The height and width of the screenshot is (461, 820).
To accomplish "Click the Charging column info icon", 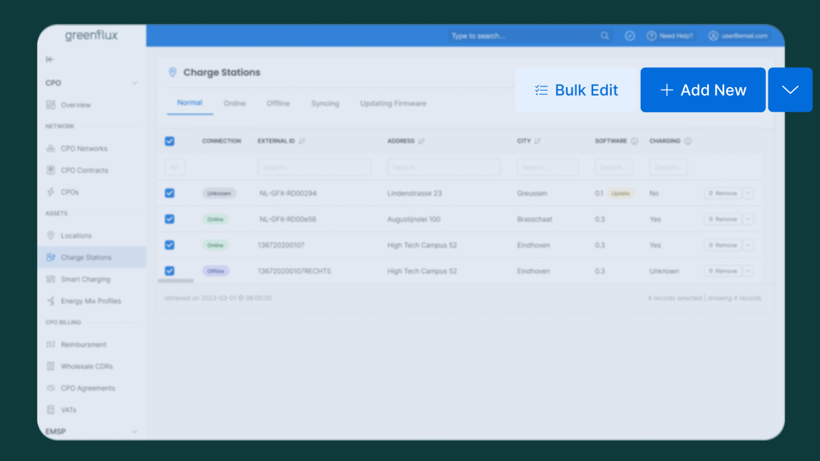I will tap(688, 141).
